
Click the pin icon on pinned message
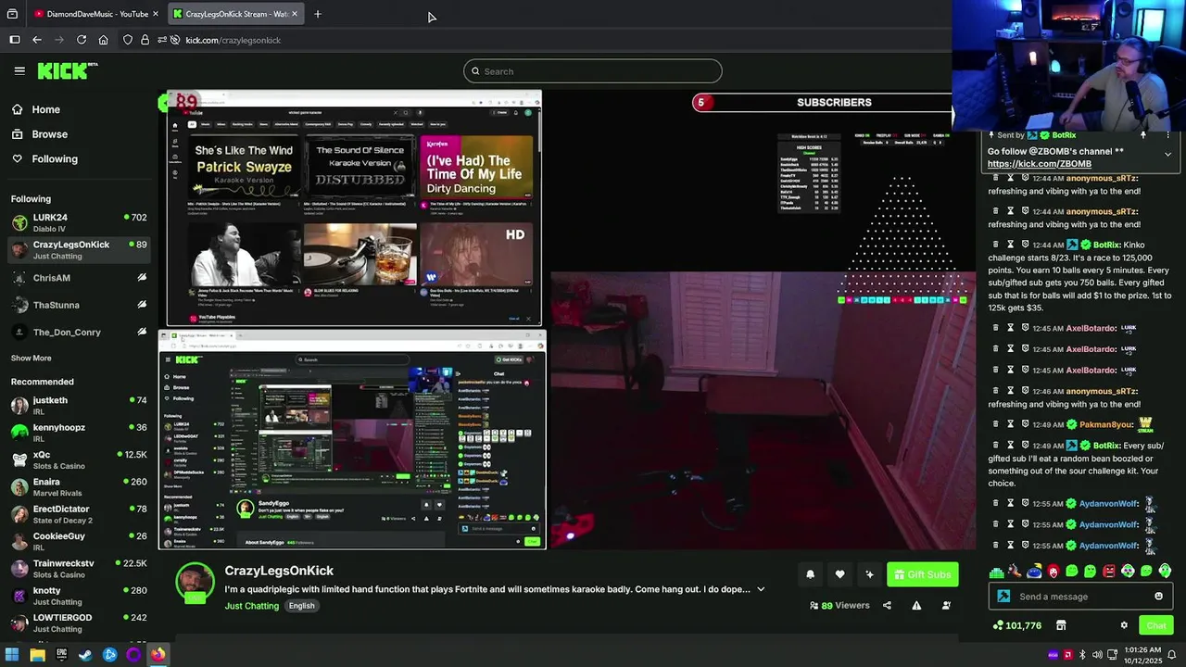click(x=1142, y=135)
